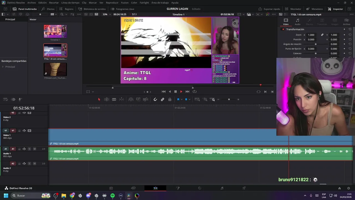Solo the Audio 1 track
The image size is (355, 200).
click(x=29, y=149)
